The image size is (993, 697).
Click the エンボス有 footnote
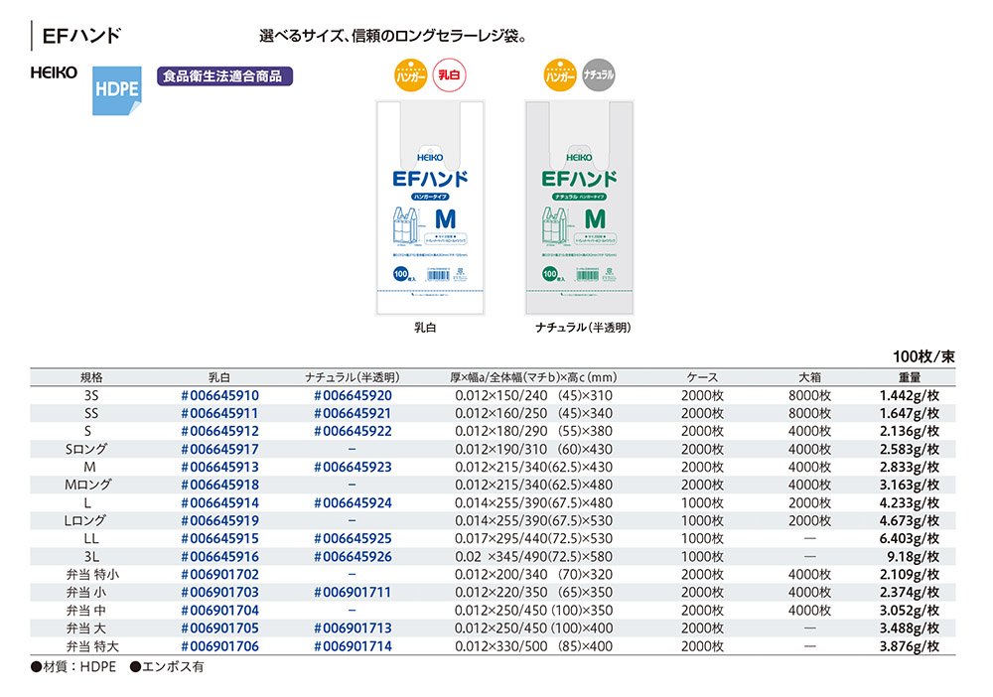(167, 666)
